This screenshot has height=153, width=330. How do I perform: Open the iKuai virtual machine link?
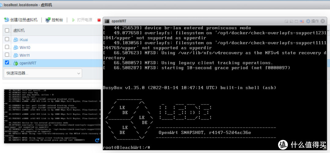pos(24,40)
